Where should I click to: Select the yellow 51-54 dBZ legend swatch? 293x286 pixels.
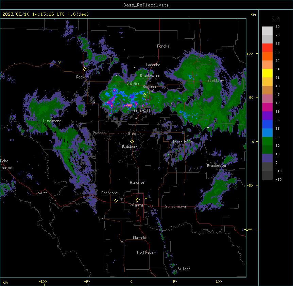tap(267, 73)
